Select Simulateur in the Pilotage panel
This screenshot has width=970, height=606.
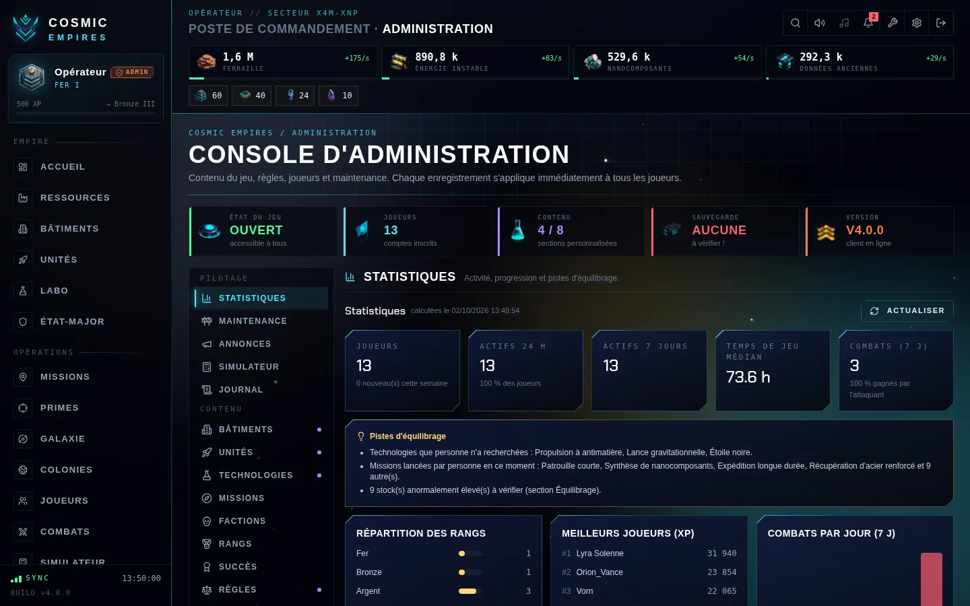(261, 367)
